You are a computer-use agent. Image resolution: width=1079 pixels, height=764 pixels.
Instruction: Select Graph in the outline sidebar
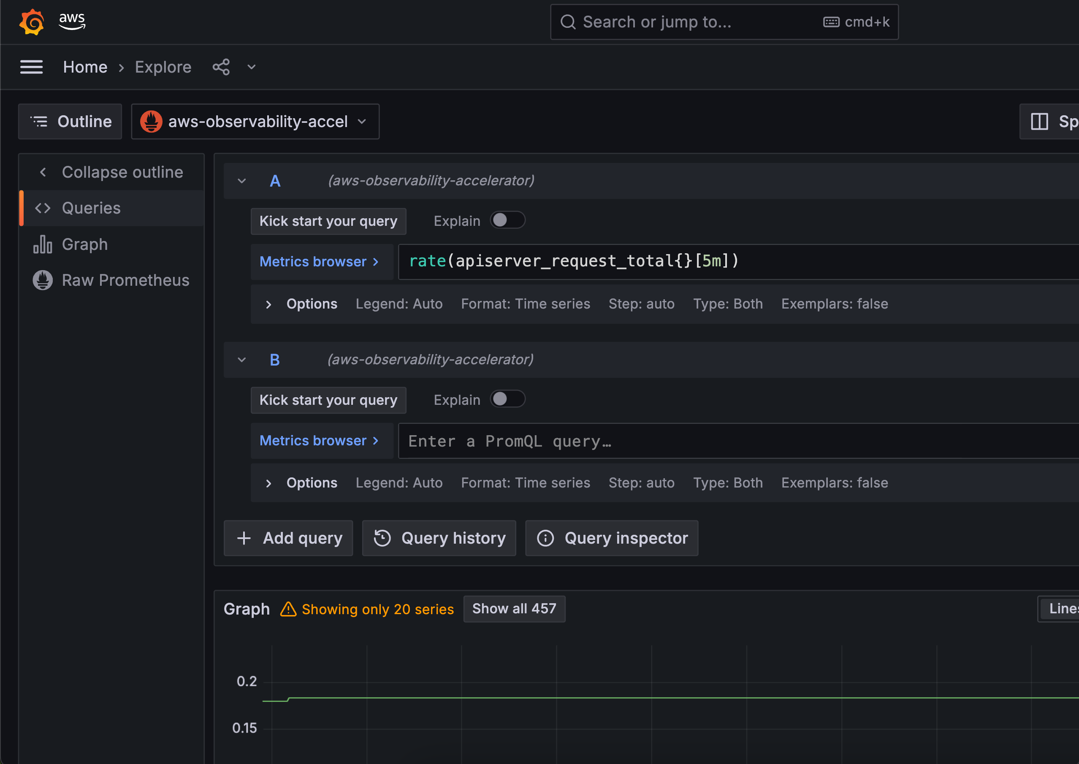pos(85,244)
